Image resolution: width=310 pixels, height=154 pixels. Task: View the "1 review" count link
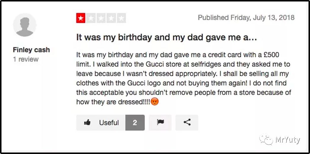click(x=26, y=59)
